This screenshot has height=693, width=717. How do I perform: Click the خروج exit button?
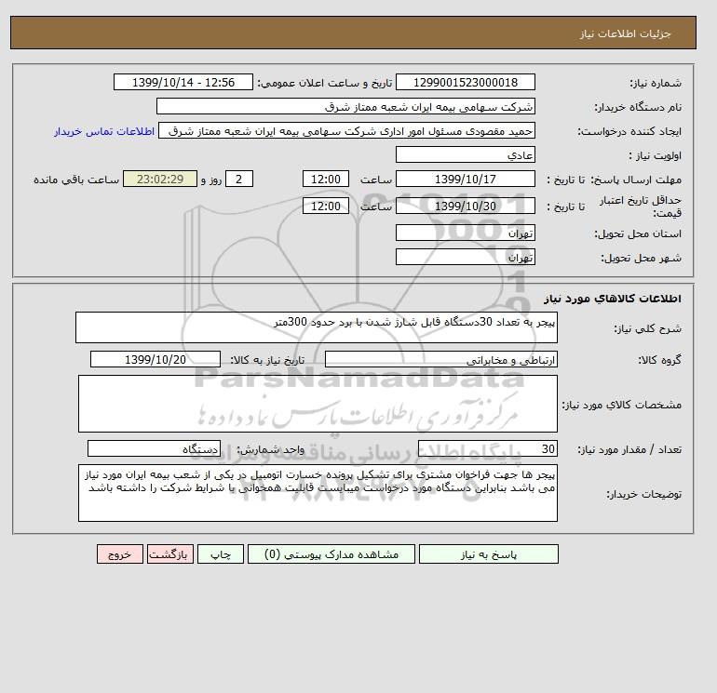click(120, 554)
